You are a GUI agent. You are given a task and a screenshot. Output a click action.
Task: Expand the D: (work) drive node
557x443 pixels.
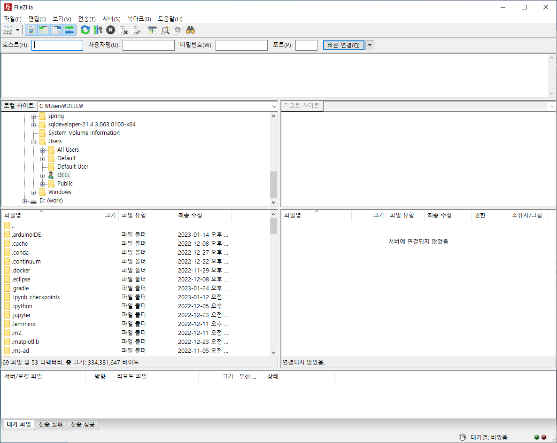point(24,201)
